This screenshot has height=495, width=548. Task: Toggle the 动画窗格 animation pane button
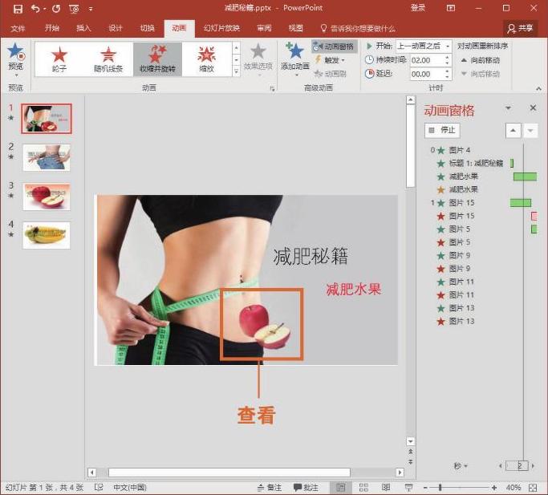click(334, 47)
